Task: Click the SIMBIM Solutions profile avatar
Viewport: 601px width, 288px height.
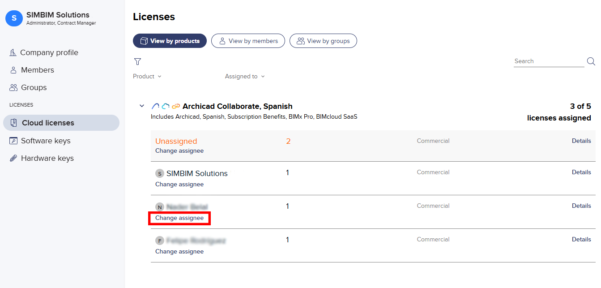Action: coord(14,18)
